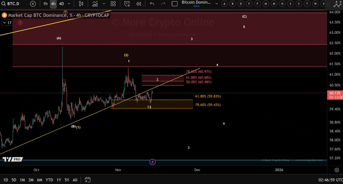Open the layout grid selector icon

pyautogui.click(x=113, y=4)
